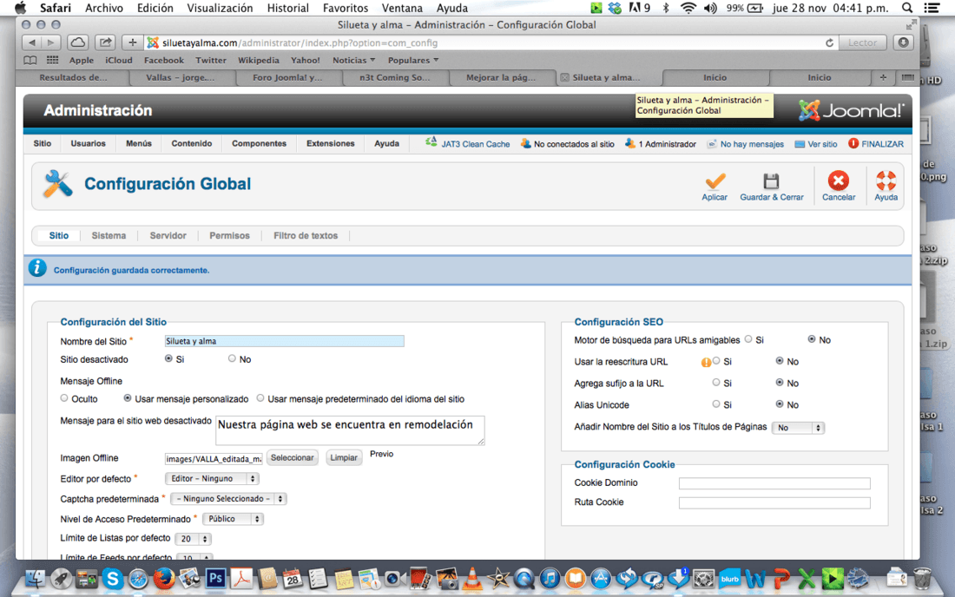
Task: Set Alias Unicode to Si
Action: tap(716, 403)
